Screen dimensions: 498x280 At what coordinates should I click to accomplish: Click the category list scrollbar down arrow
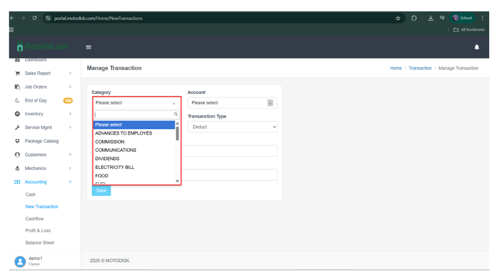click(177, 181)
